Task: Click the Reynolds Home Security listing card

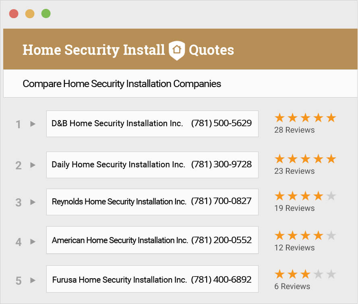Action: pyautogui.click(x=152, y=202)
